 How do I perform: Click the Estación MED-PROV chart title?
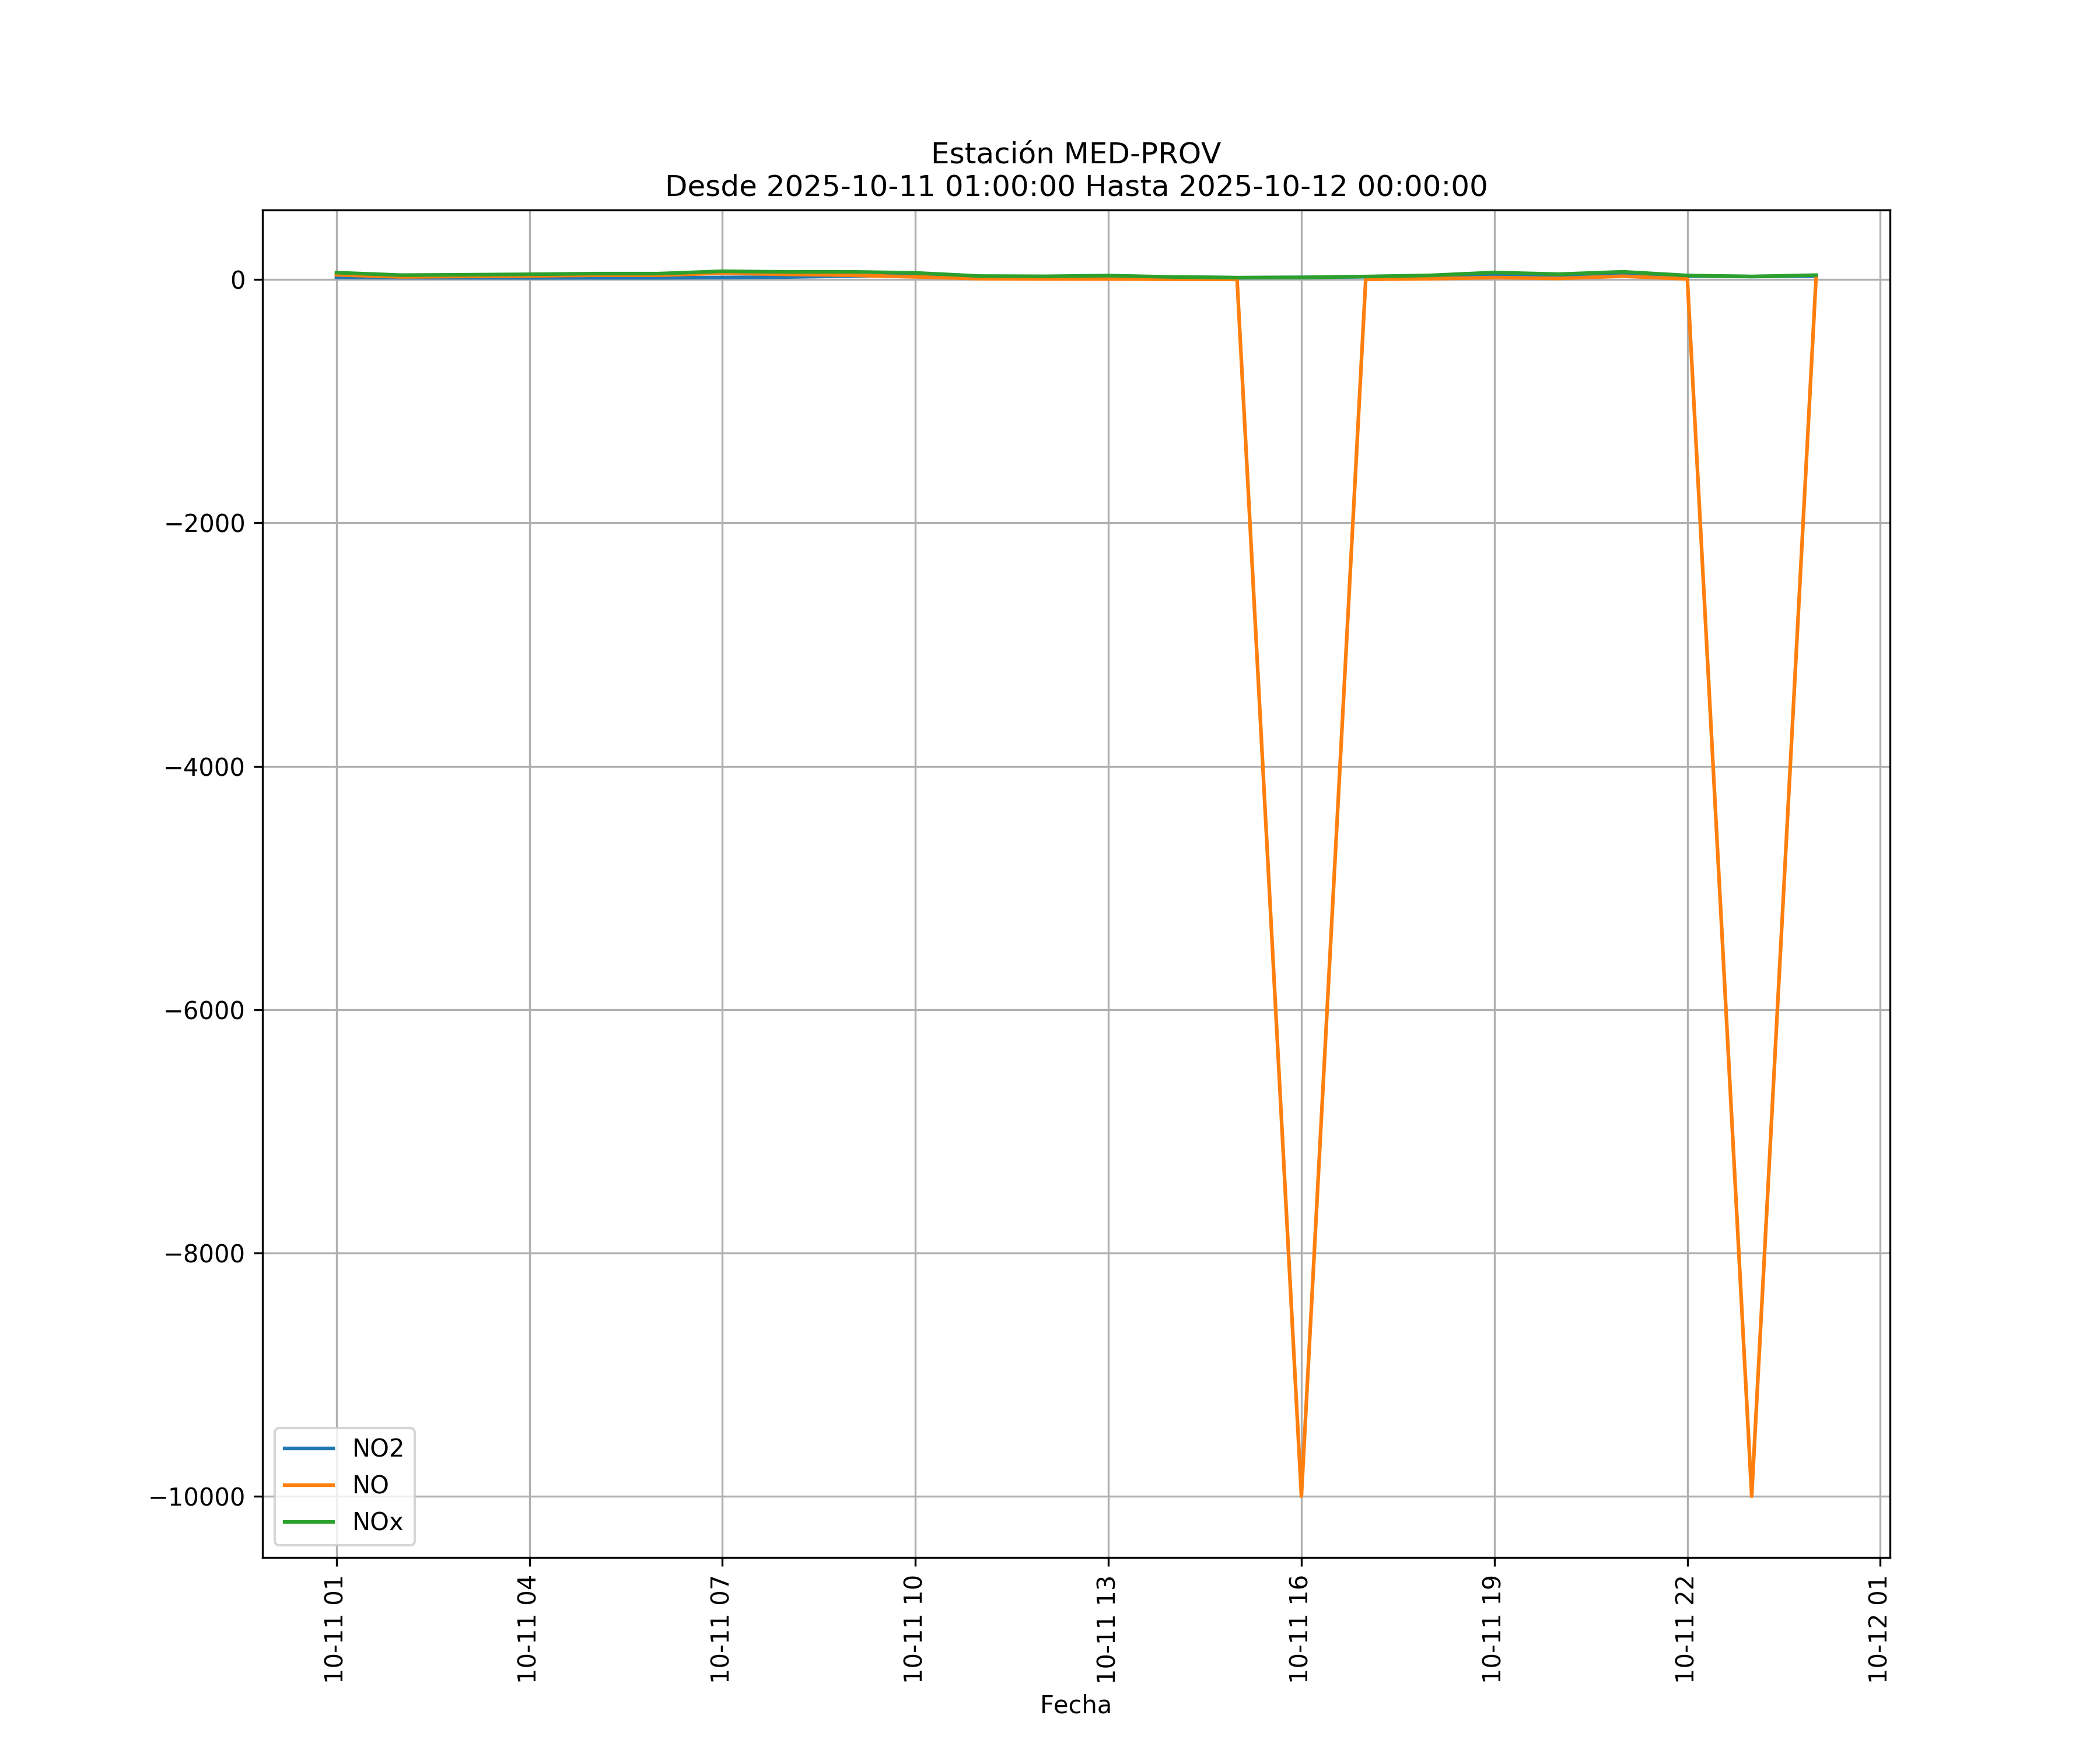click(1075, 154)
